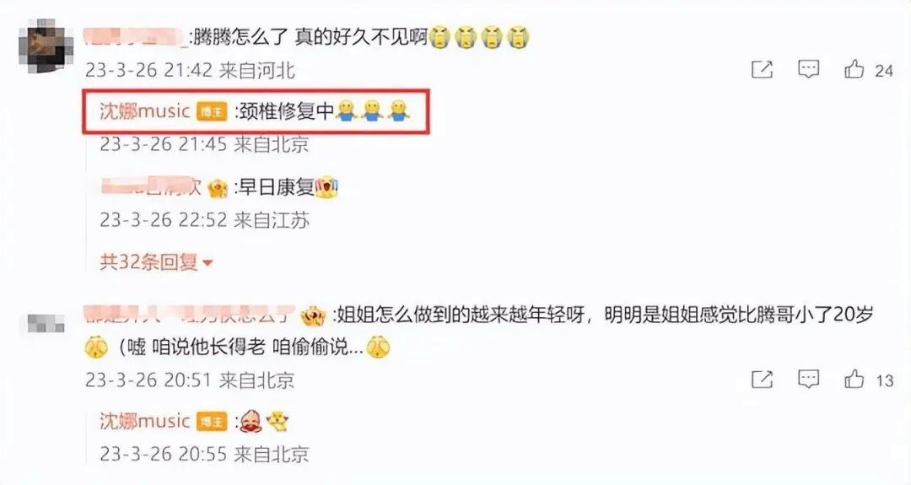The height and width of the screenshot is (485, 911).
Task: Select the 颈椎修复中 reply text
Action: [x=287, y=110]
